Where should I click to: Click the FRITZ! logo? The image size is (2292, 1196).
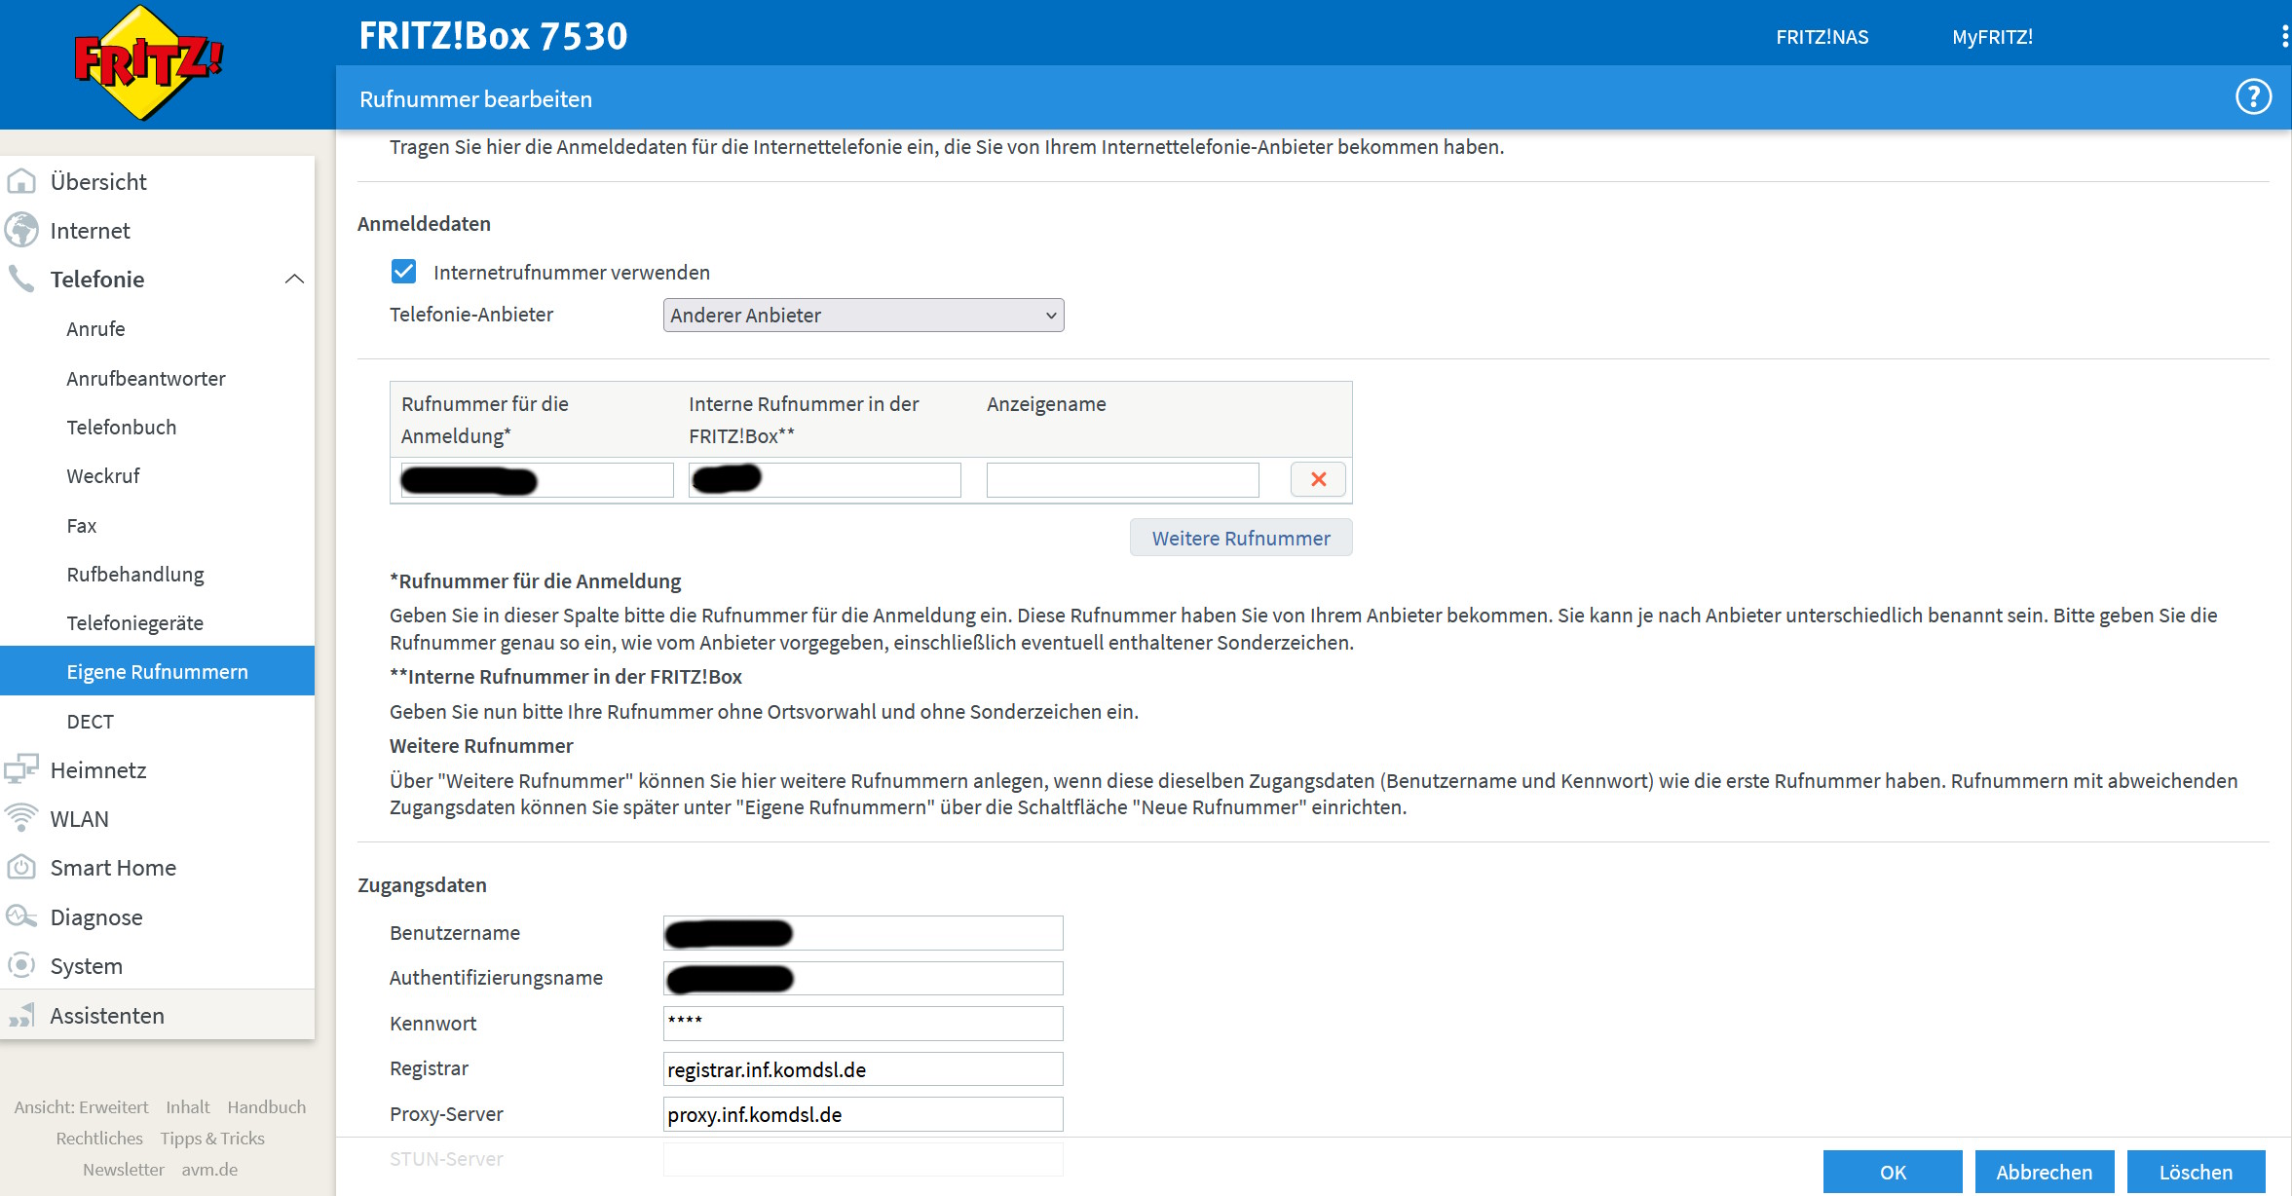[x=148, y=62]
